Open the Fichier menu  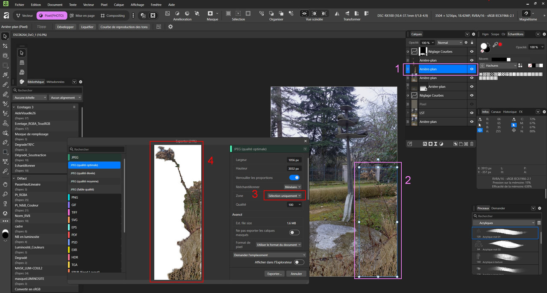[19, 5]
